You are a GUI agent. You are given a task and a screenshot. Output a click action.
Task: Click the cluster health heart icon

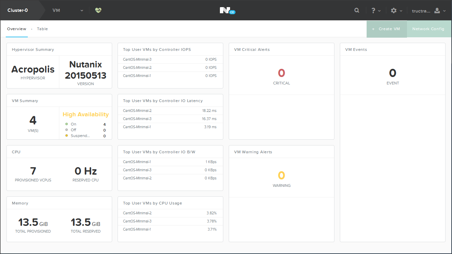coord(98,10)
